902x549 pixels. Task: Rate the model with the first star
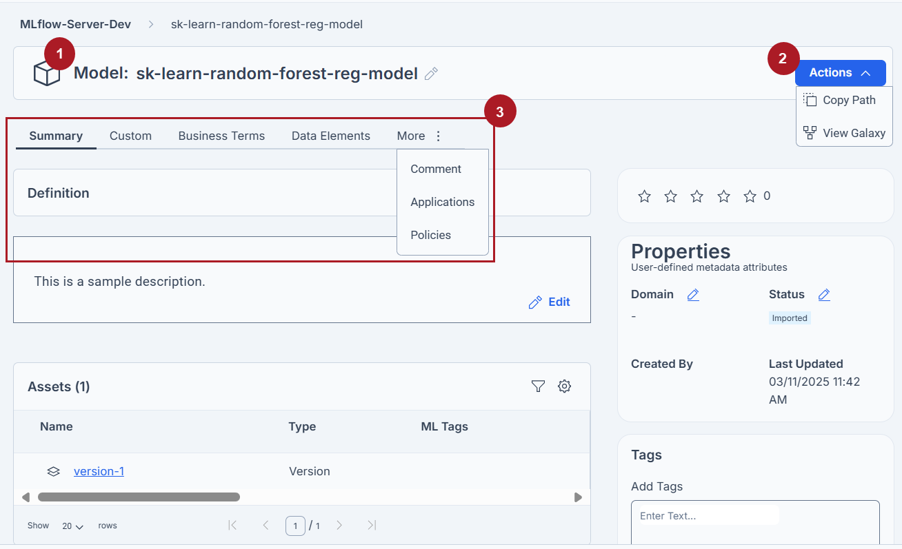tap(644, 196)
